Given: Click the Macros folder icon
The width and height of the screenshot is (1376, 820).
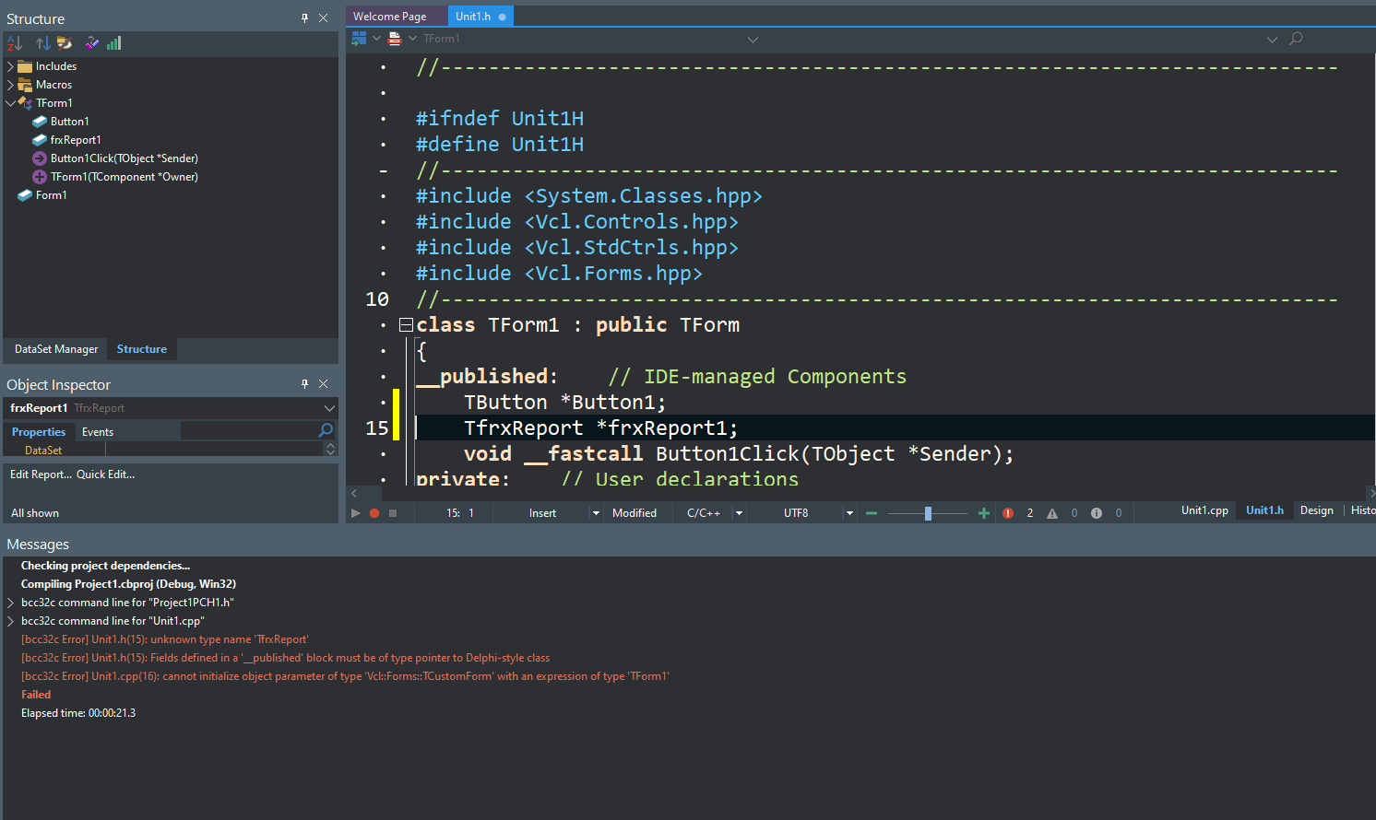Looking at the screenshot, I should point(26,85).
